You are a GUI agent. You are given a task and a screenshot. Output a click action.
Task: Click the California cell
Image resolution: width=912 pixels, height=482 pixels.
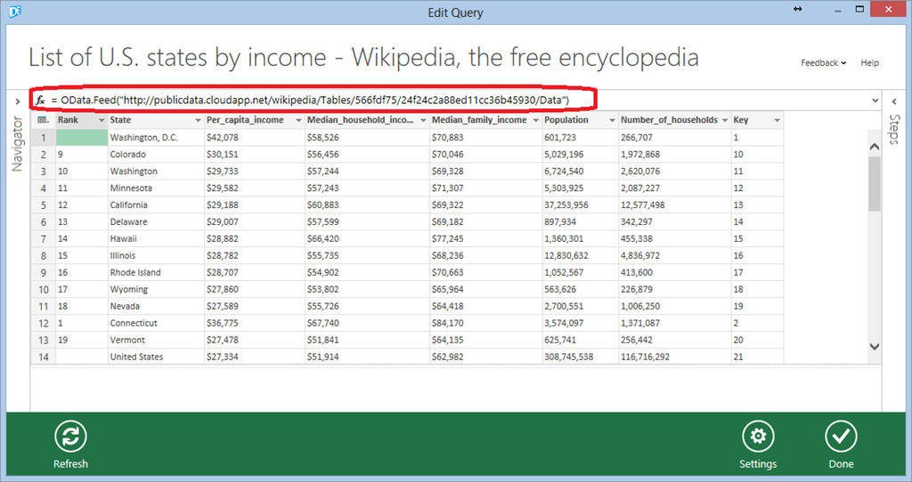[156, 205]
